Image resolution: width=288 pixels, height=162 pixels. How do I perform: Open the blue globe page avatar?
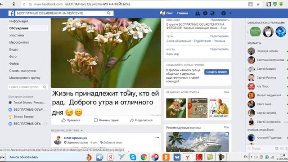click(x=281, y=32)
